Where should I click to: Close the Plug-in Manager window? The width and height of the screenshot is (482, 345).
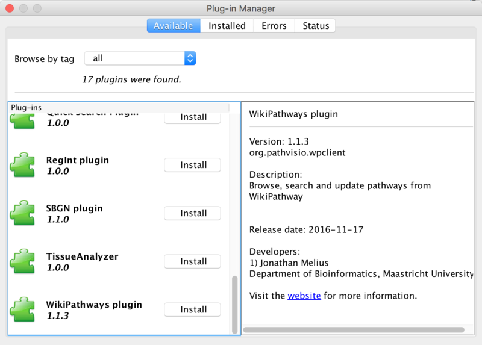pos(10,8)
